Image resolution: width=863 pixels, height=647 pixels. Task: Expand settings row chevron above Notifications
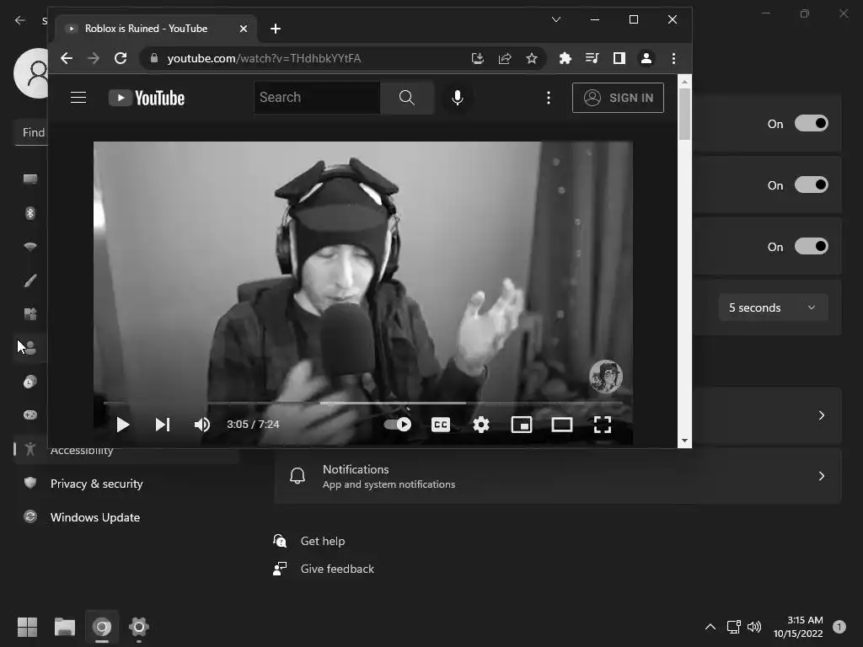click(x=821, y=415)
